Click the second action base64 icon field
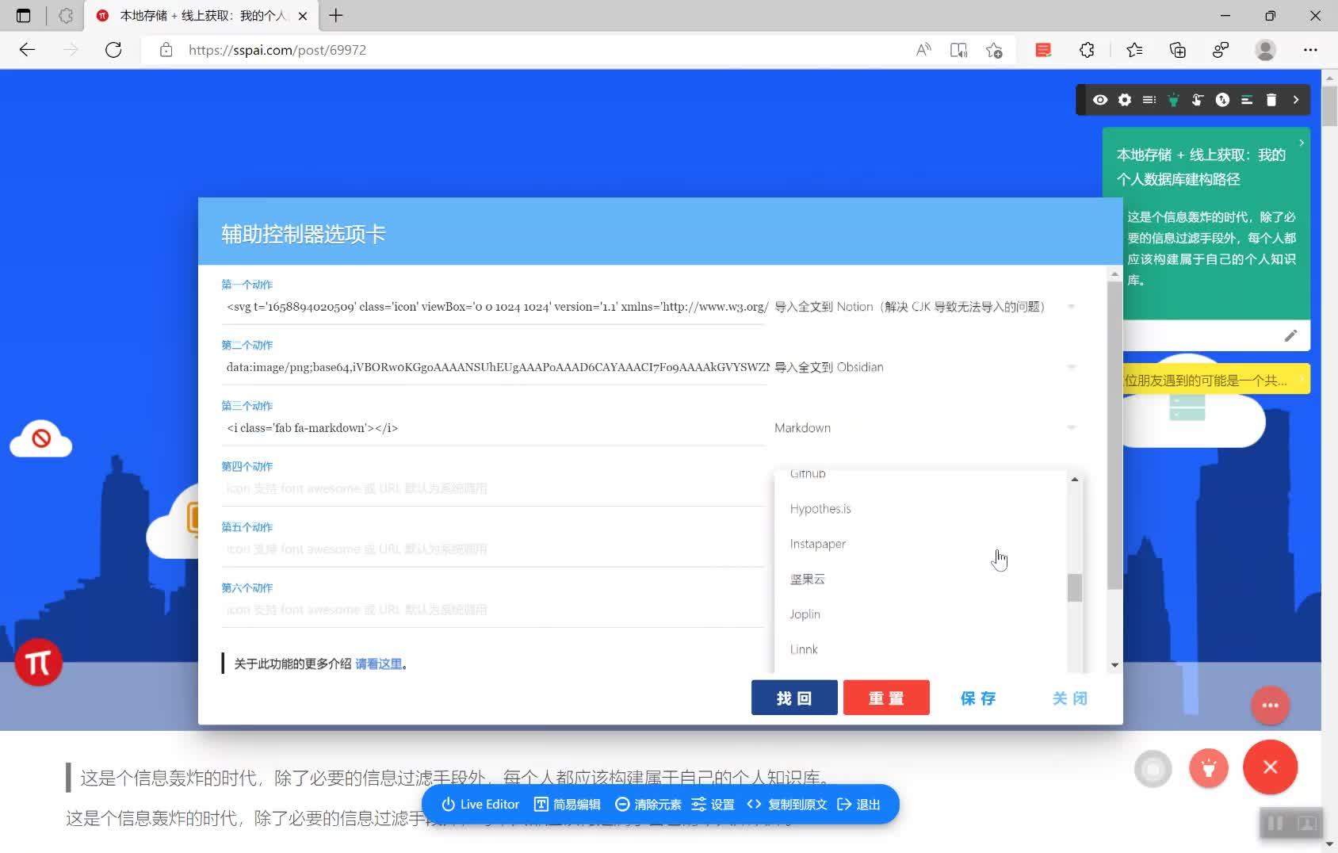The height and width of the screenshot is (853, 1338). click(494, 367)
